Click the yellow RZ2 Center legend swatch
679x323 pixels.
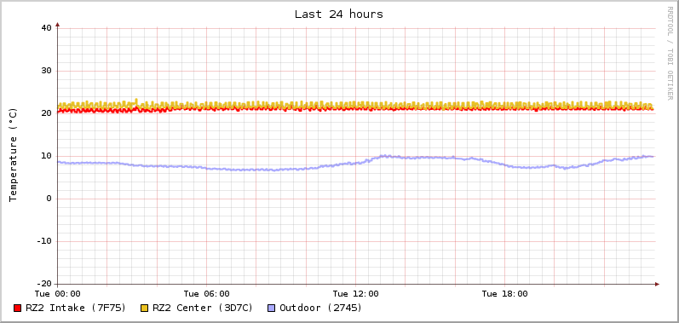pyautogui.click(x=145, y=309)
